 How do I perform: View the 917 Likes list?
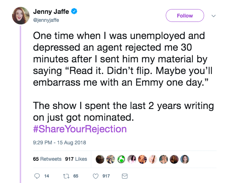click(x=76, y=159)
